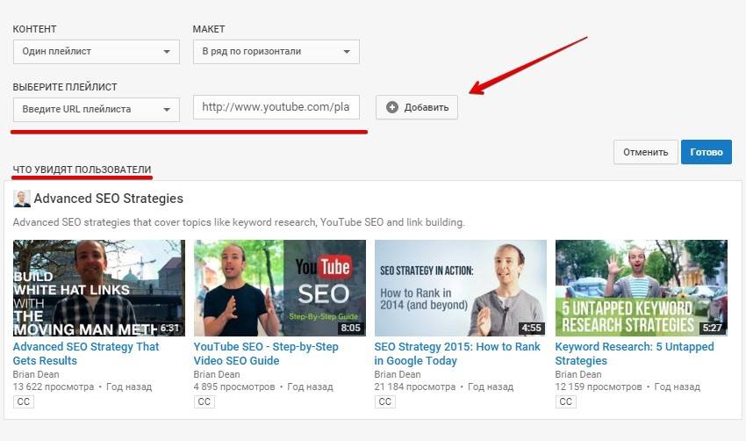Open link YouTube SEO - Step-by-Step Video SEO Guide
Viewport: 746px width, 441px height.
pyautogui.click(x=266, y=353)
